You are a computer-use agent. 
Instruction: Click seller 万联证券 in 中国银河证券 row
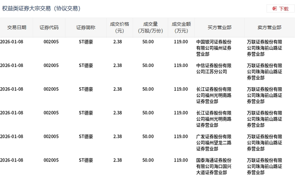coord(264,48)
